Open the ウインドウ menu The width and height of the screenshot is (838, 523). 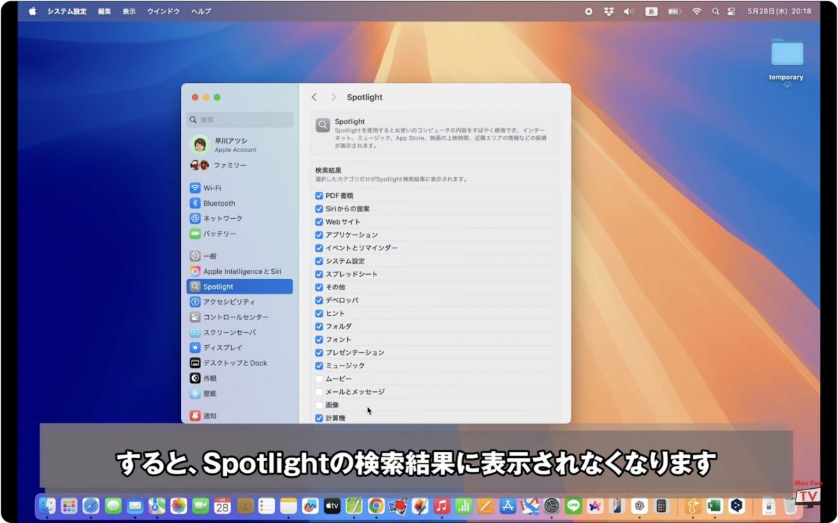click(163, 11)
